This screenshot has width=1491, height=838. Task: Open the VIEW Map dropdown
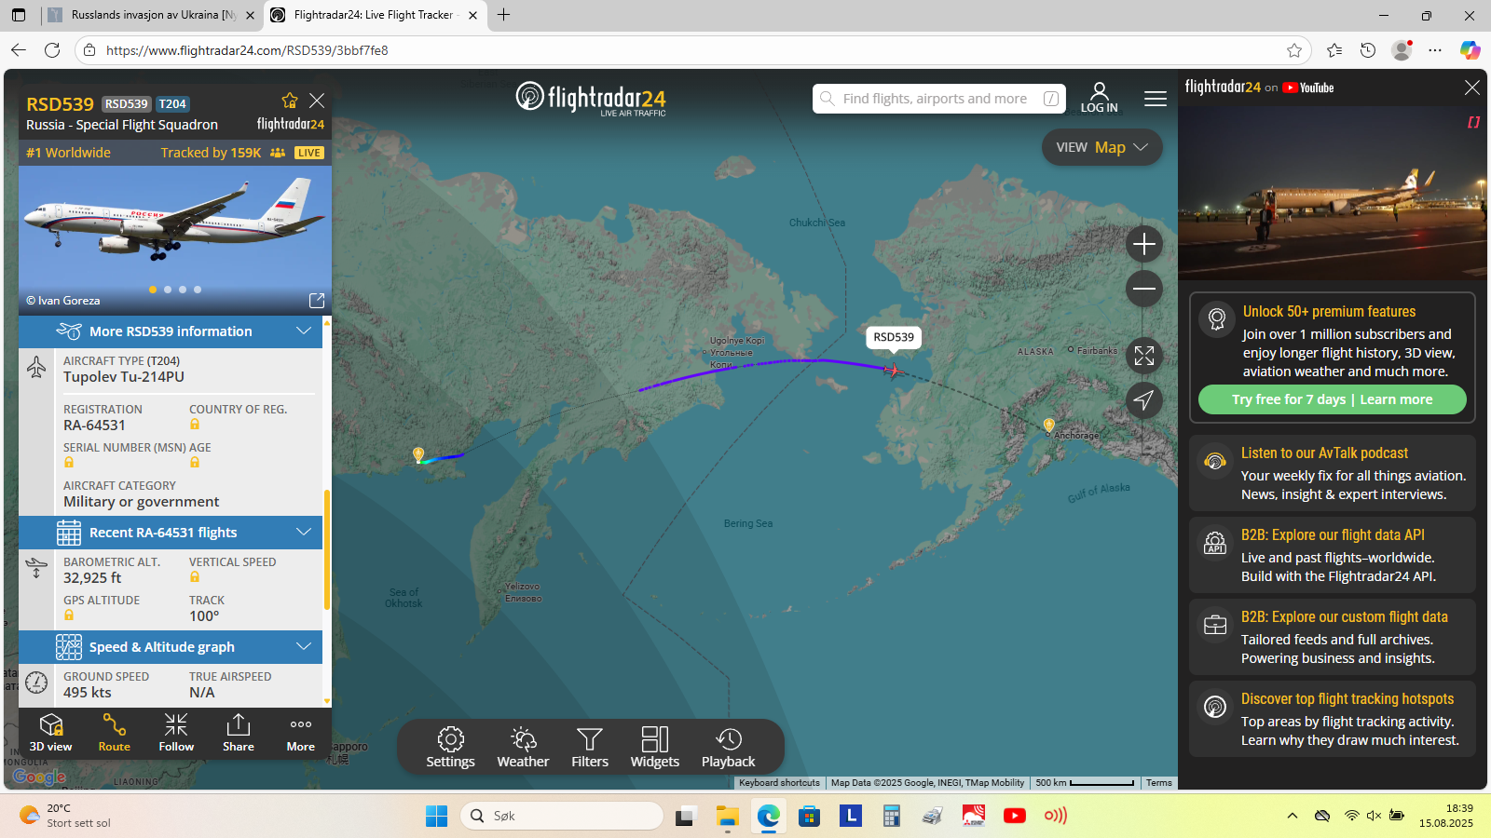coord(1101,147)
